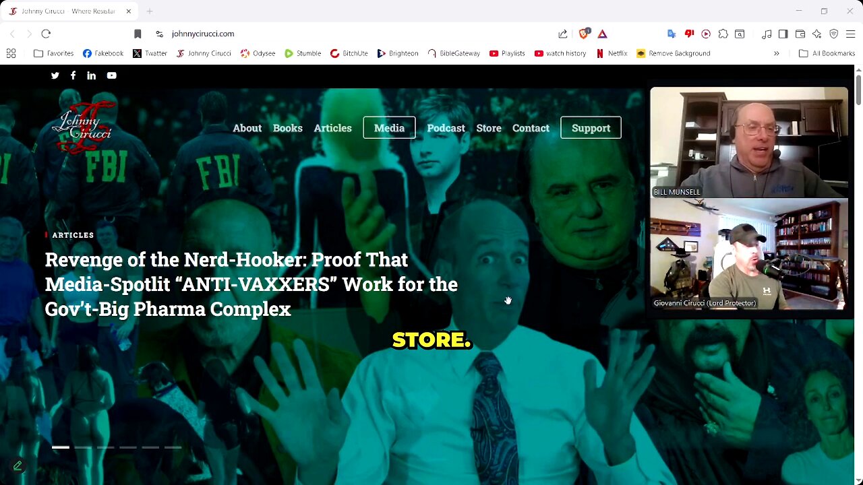Click the outlined Support button
The height and width of the screenshot is (485, 863).
[591, 128]
